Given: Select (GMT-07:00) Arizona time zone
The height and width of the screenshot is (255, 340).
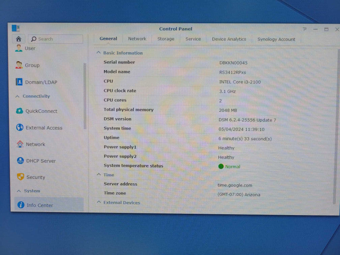Looking at the screenshot, I should pos(239,195).
